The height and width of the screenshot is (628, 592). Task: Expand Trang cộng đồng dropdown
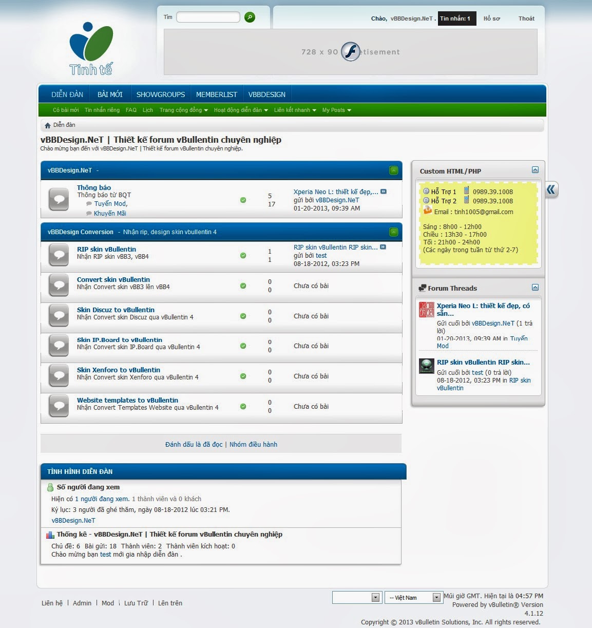[184, 110]
